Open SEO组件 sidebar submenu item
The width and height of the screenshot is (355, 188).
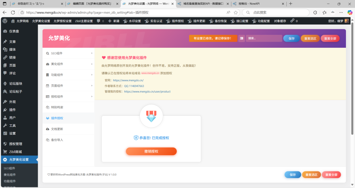(9, 168)
